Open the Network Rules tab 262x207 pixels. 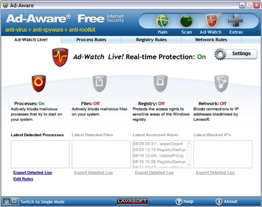click(211, 39)
